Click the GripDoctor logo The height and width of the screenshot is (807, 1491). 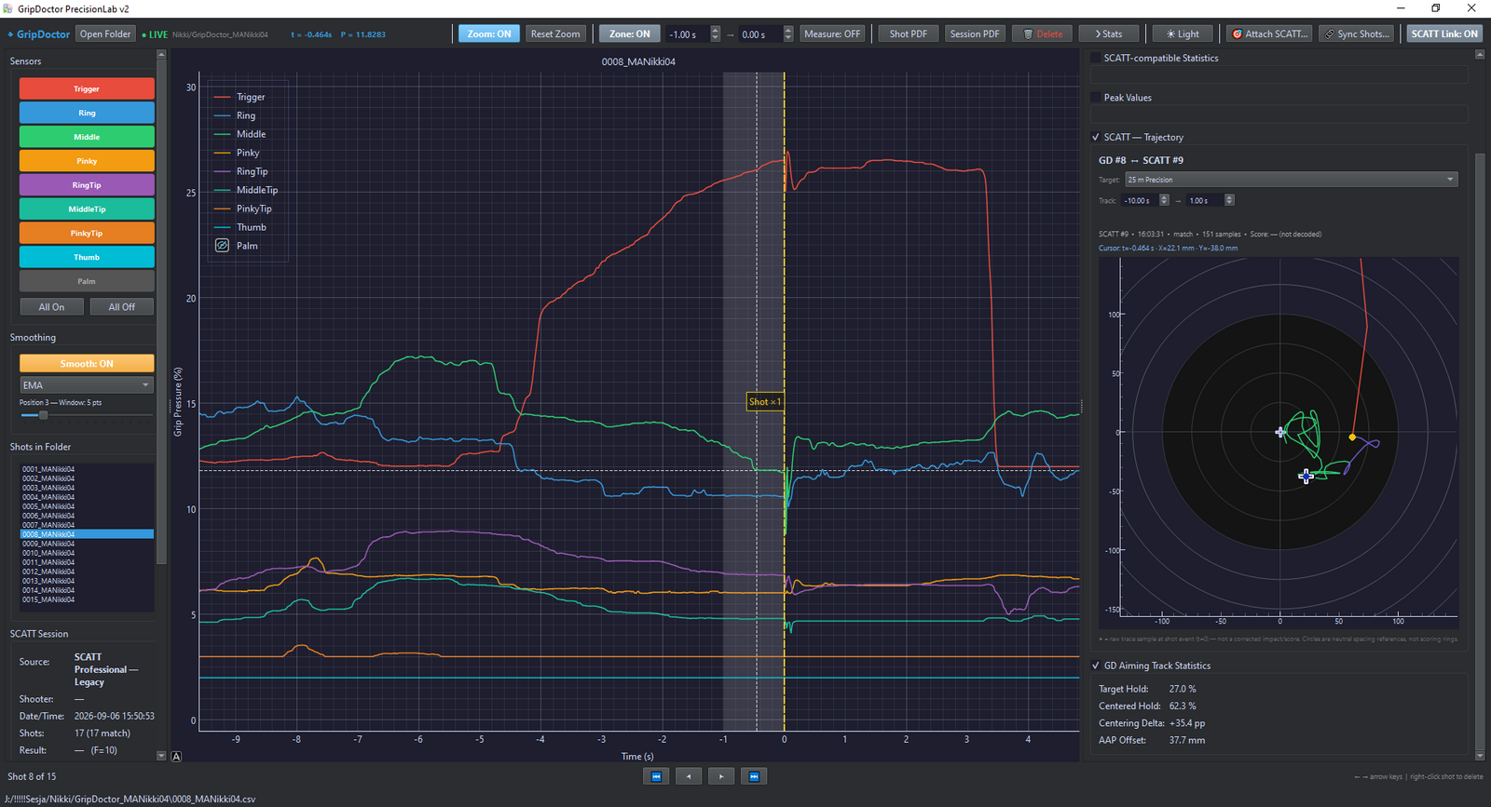(x=39, y=34)
